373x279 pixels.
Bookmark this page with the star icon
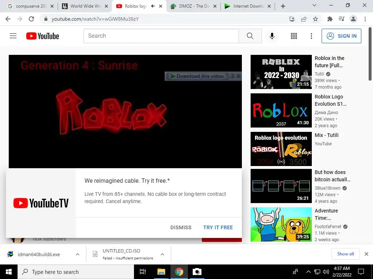pyautogui.click(x=315, y=19)
